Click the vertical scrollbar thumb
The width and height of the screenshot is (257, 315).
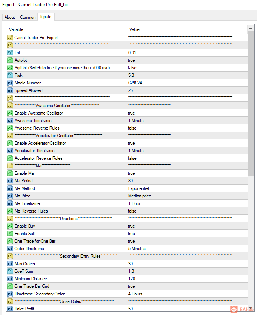251,104
